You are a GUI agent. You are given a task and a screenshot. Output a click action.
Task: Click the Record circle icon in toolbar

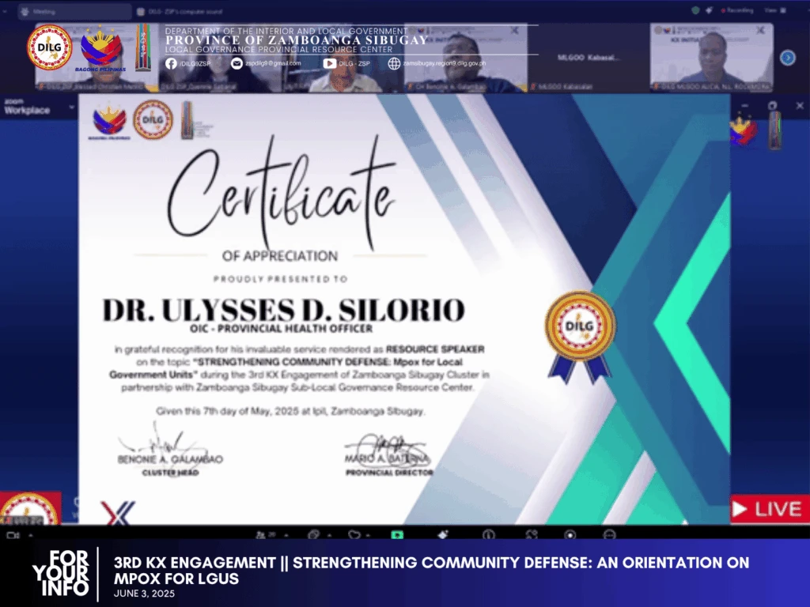tap(570, 535)
